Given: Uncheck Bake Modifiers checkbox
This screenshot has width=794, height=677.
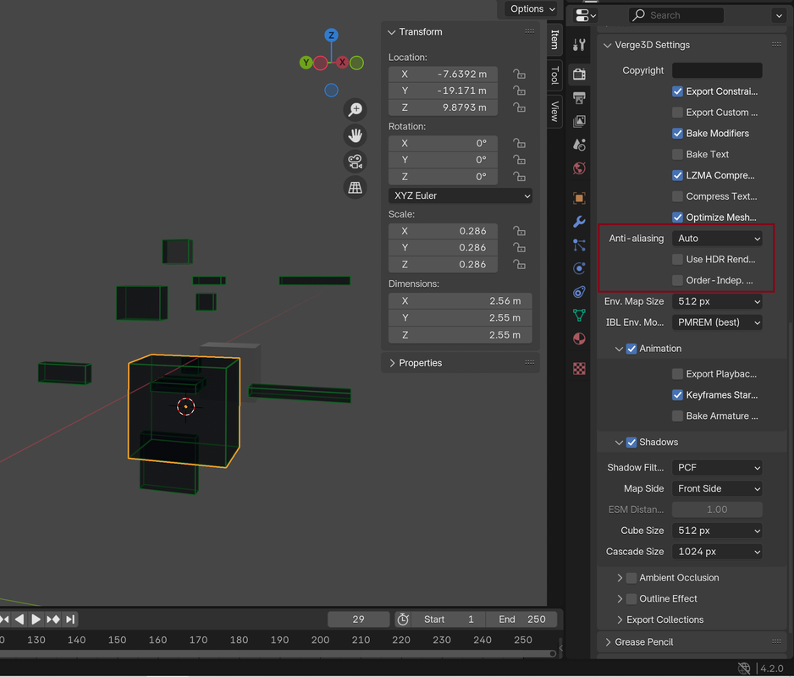Looking at the screenshot, I should pos(677,133).
